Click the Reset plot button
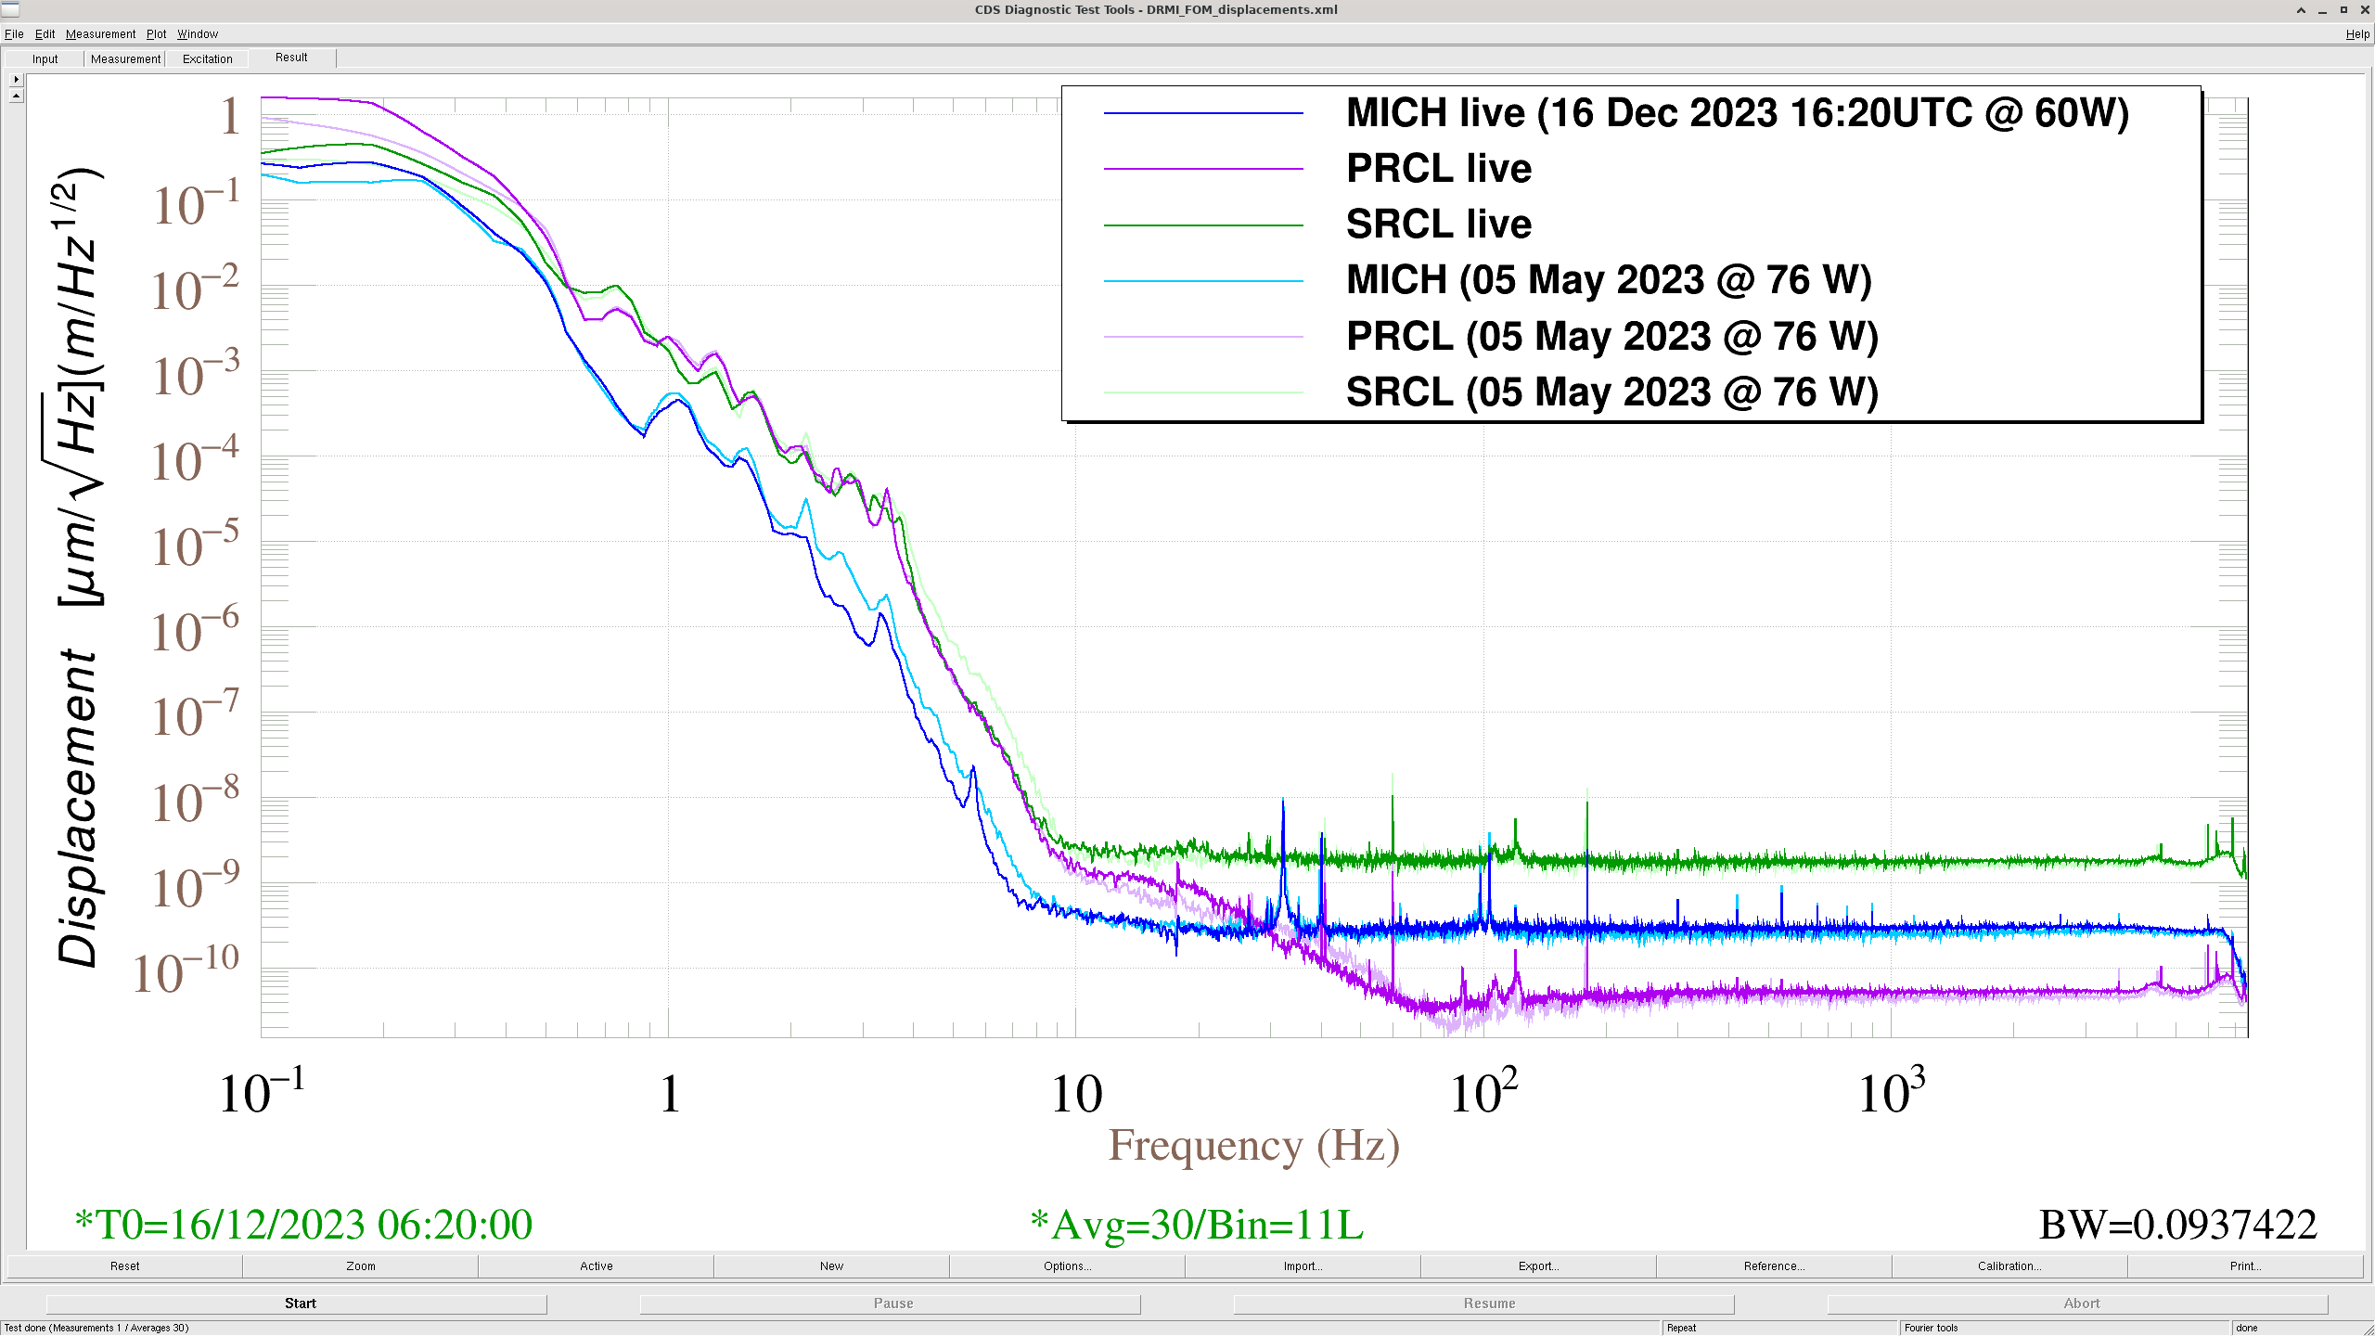This screenshot has width=2375, height=1336. (125, 1265)
